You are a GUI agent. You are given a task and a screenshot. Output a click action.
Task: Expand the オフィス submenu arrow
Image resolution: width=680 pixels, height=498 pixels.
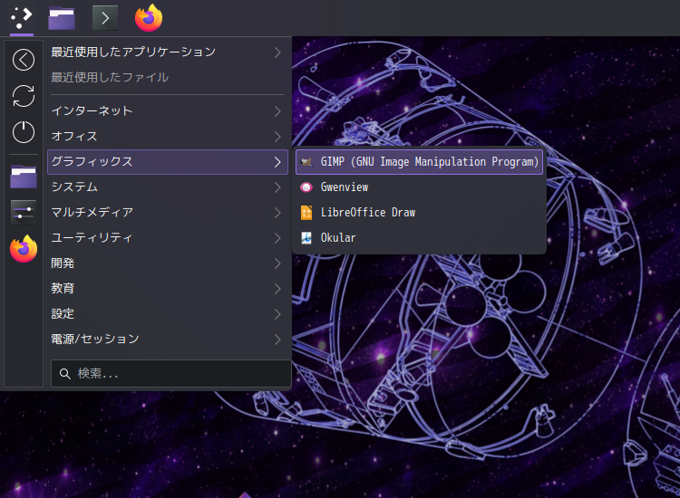(277, 137)
